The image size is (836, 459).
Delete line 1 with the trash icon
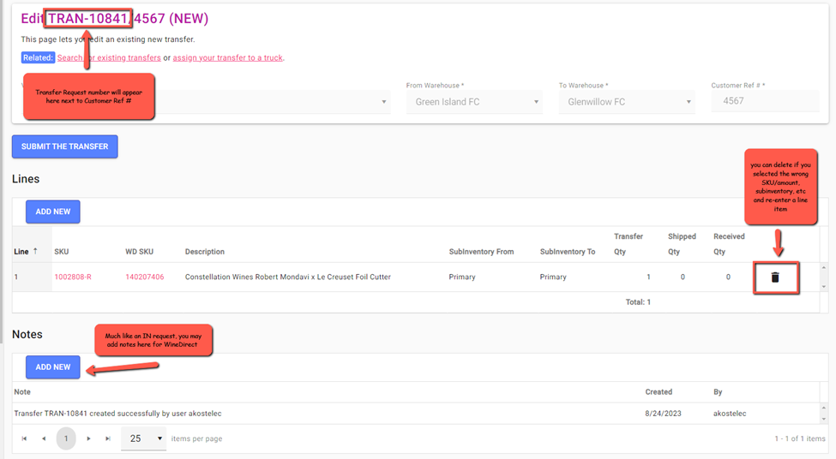[x=775, y=277]
